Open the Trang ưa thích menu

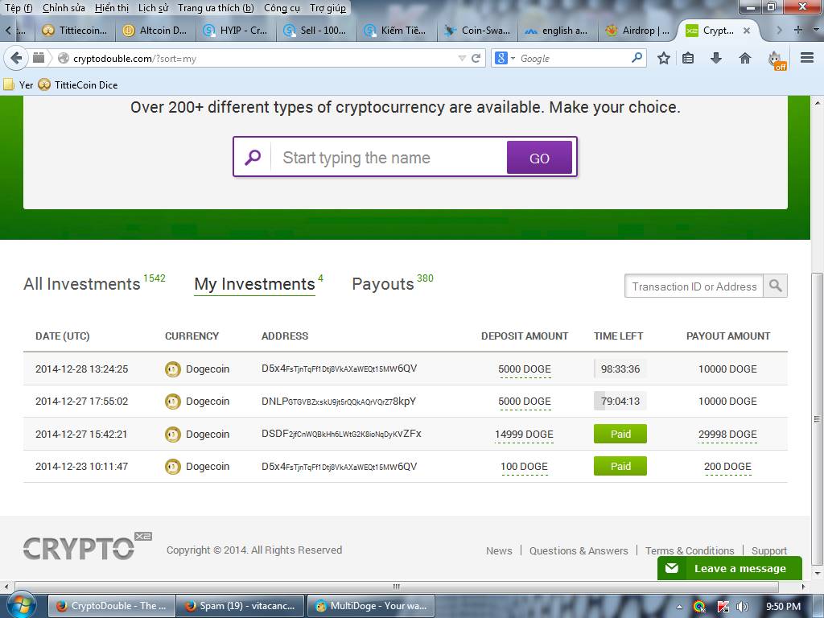point(216,8)
